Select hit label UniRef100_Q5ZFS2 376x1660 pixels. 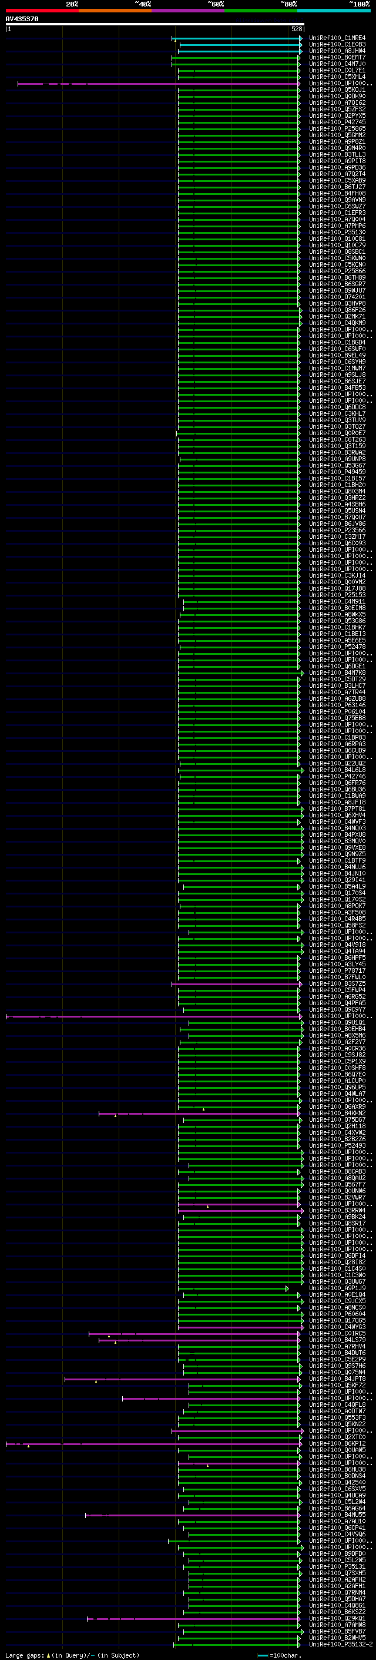pyautogui.click(x=337, y=109)
